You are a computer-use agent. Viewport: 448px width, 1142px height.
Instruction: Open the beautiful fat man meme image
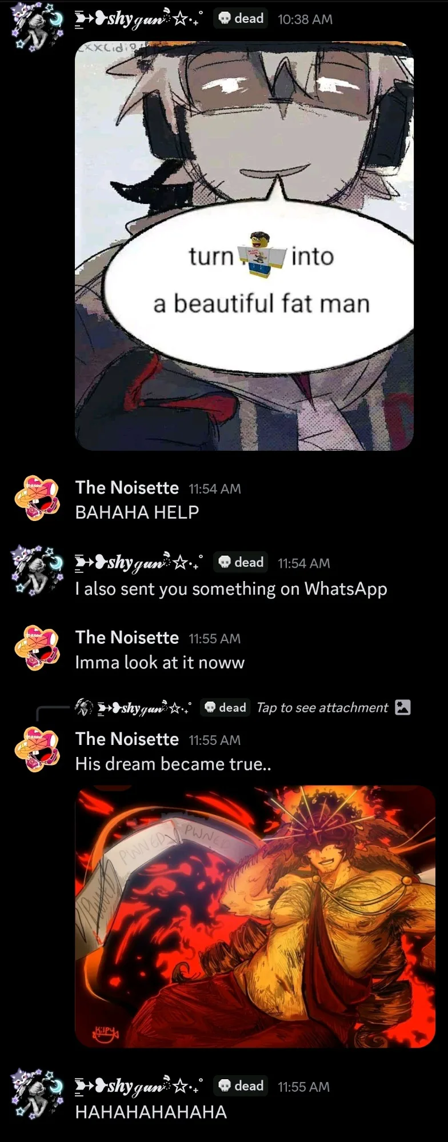point(244,246)
